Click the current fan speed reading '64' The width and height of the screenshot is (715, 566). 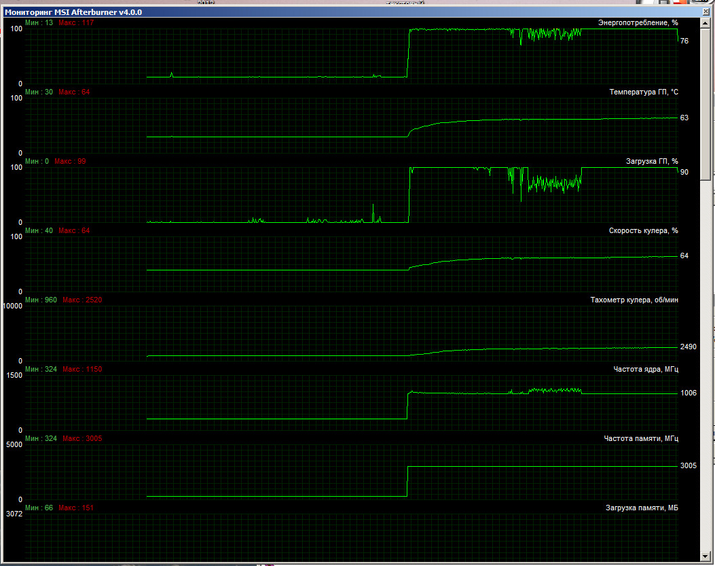tap(684, 256)
